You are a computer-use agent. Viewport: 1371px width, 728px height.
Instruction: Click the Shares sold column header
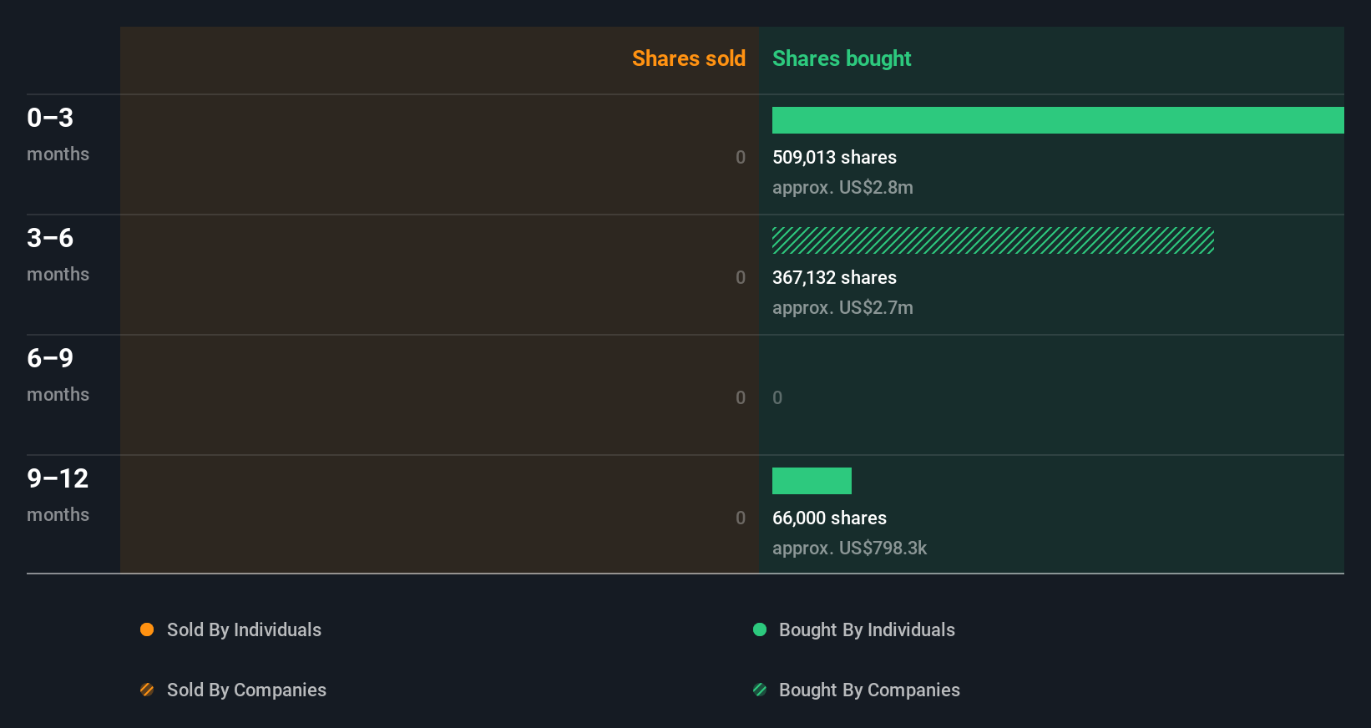pyautogui.click(x=688, y=58)
